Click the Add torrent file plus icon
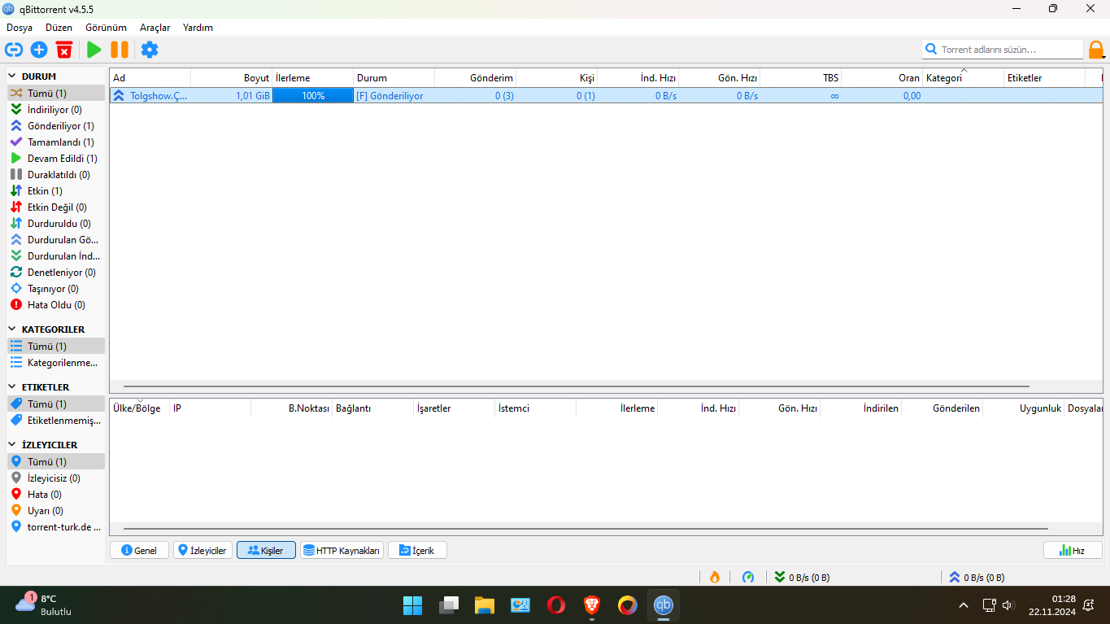Screen dimensions: 1110x624 tap(39, 50)
